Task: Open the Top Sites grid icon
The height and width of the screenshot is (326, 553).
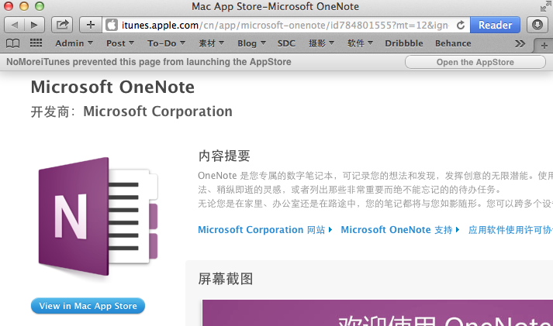Action: [x=36, y=43]
